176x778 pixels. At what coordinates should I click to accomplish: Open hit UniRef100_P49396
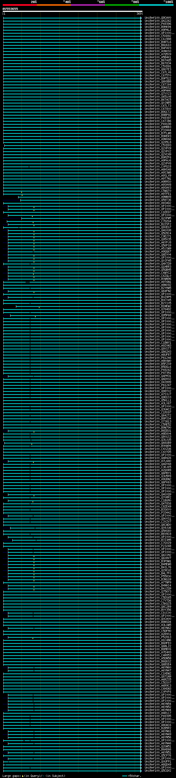(158, 24)
